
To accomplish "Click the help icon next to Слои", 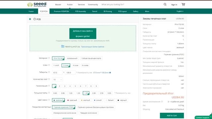I will pyautogui.click(x=49, y=65).
